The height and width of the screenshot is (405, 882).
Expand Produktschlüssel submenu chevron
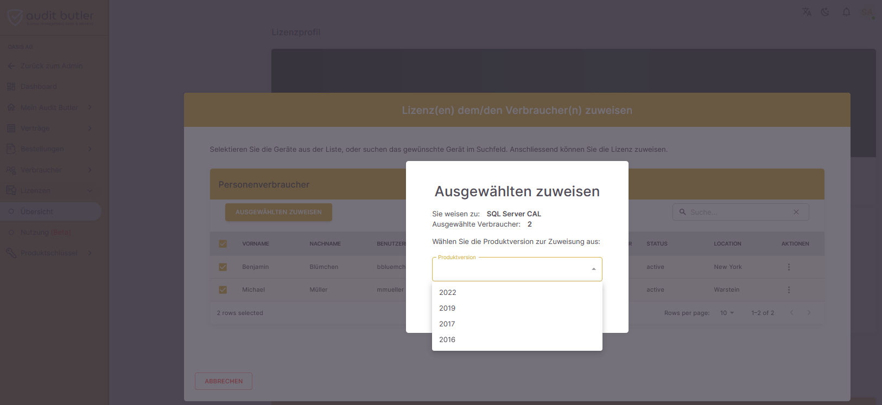90,253
